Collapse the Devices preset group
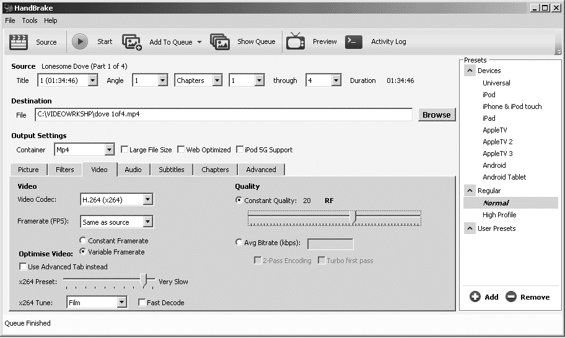This screenshot has height=338, width=565. [x=470, y=71]
